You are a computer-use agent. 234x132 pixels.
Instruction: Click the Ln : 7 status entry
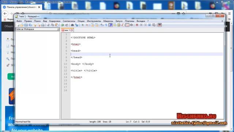[128, 122]
